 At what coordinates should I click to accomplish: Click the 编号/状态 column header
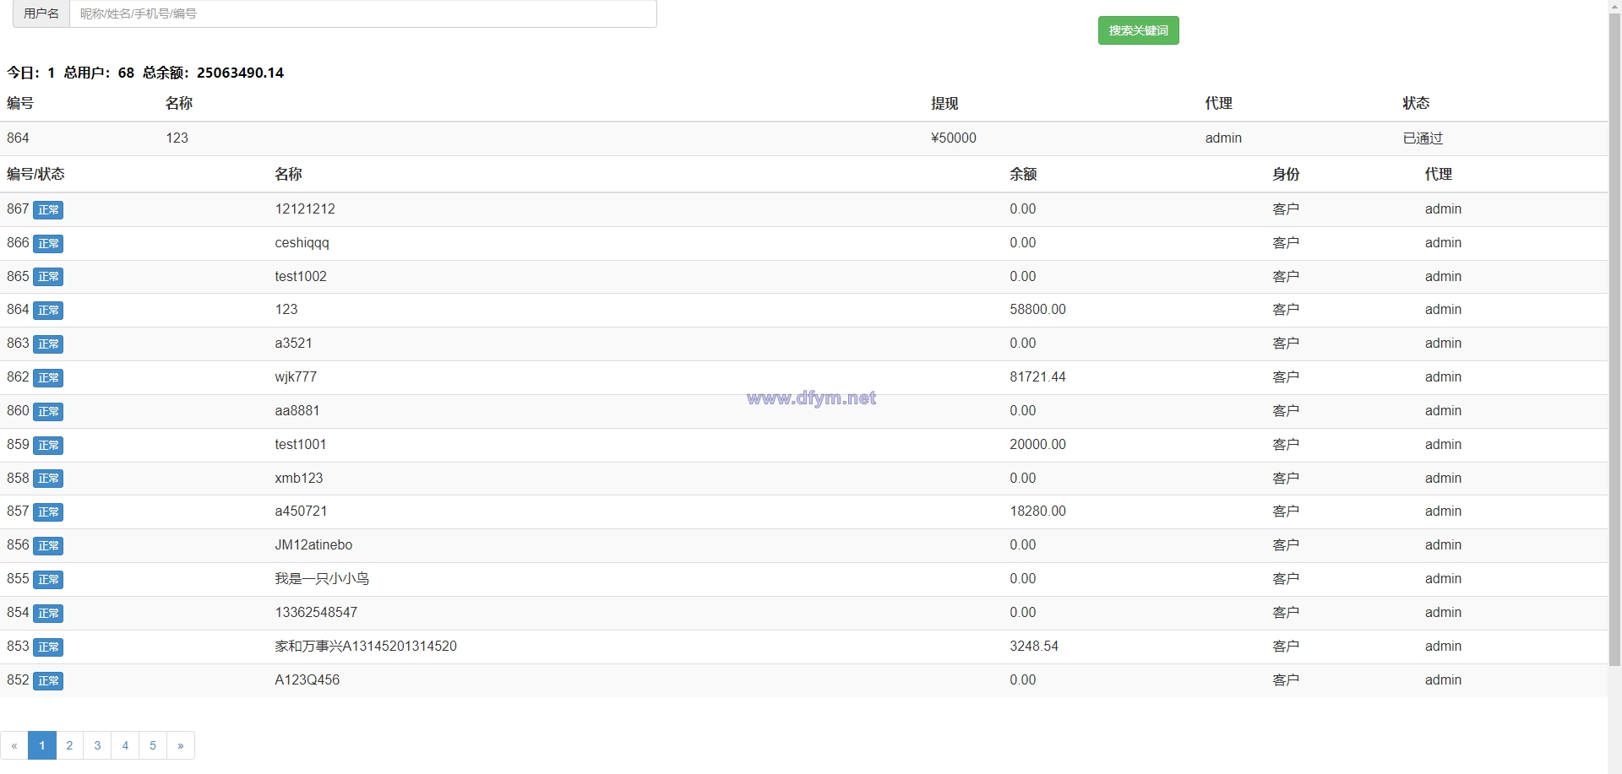coord(35,174)
